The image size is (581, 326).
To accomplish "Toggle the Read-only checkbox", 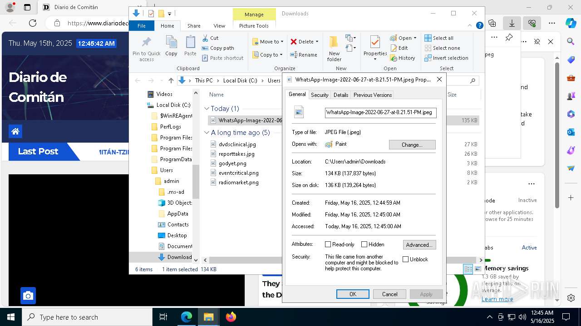I will (x=328, y=244).
